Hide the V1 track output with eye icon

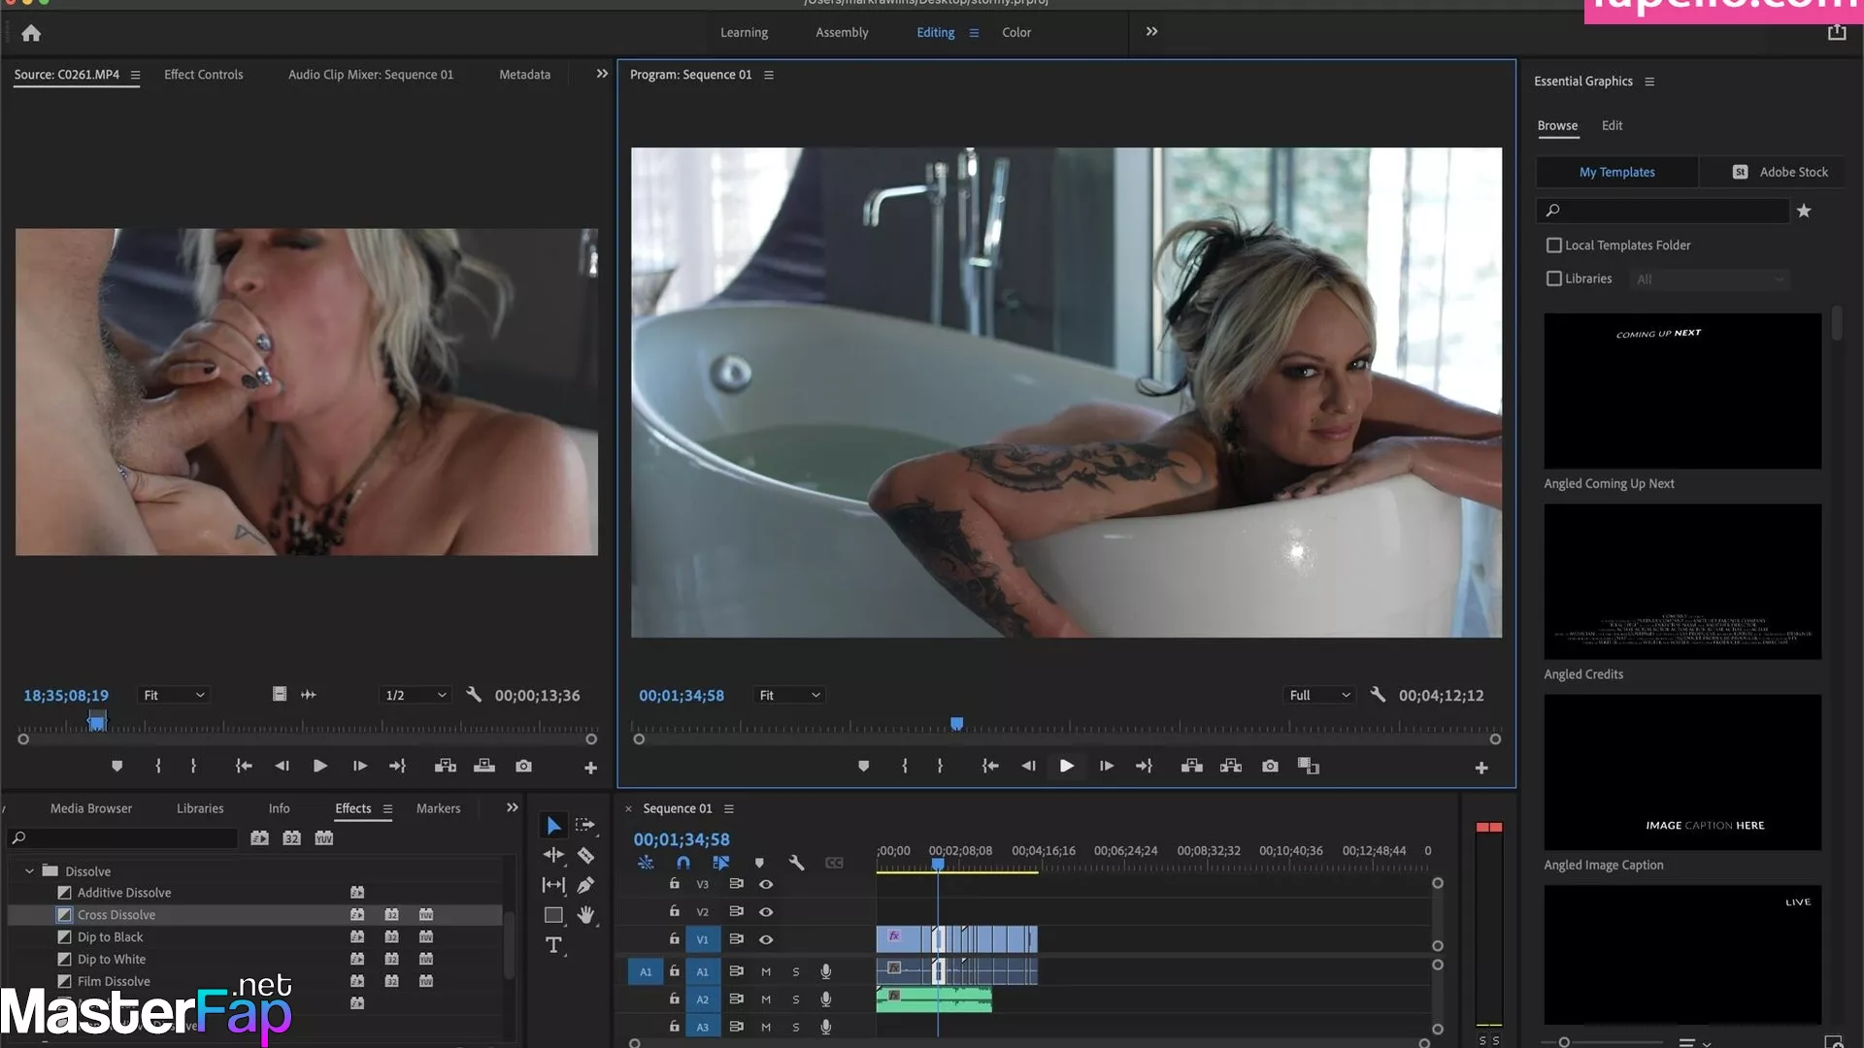[766, 939]
